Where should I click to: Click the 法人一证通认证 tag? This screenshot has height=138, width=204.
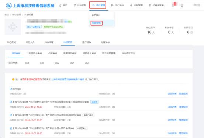coord(34,27)
